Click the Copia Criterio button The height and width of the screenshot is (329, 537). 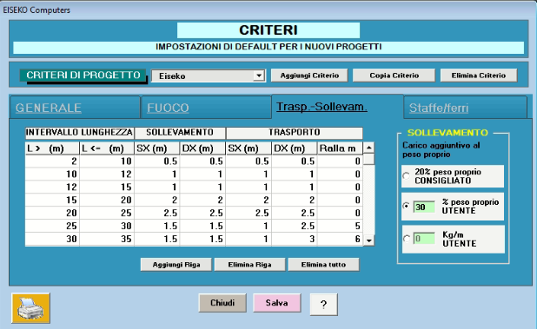click(x=394, y=76)
